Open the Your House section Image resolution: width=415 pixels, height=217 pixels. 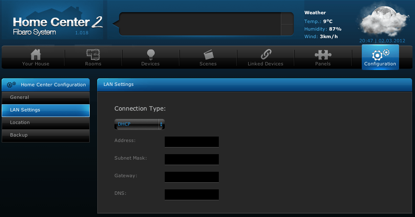36,57
